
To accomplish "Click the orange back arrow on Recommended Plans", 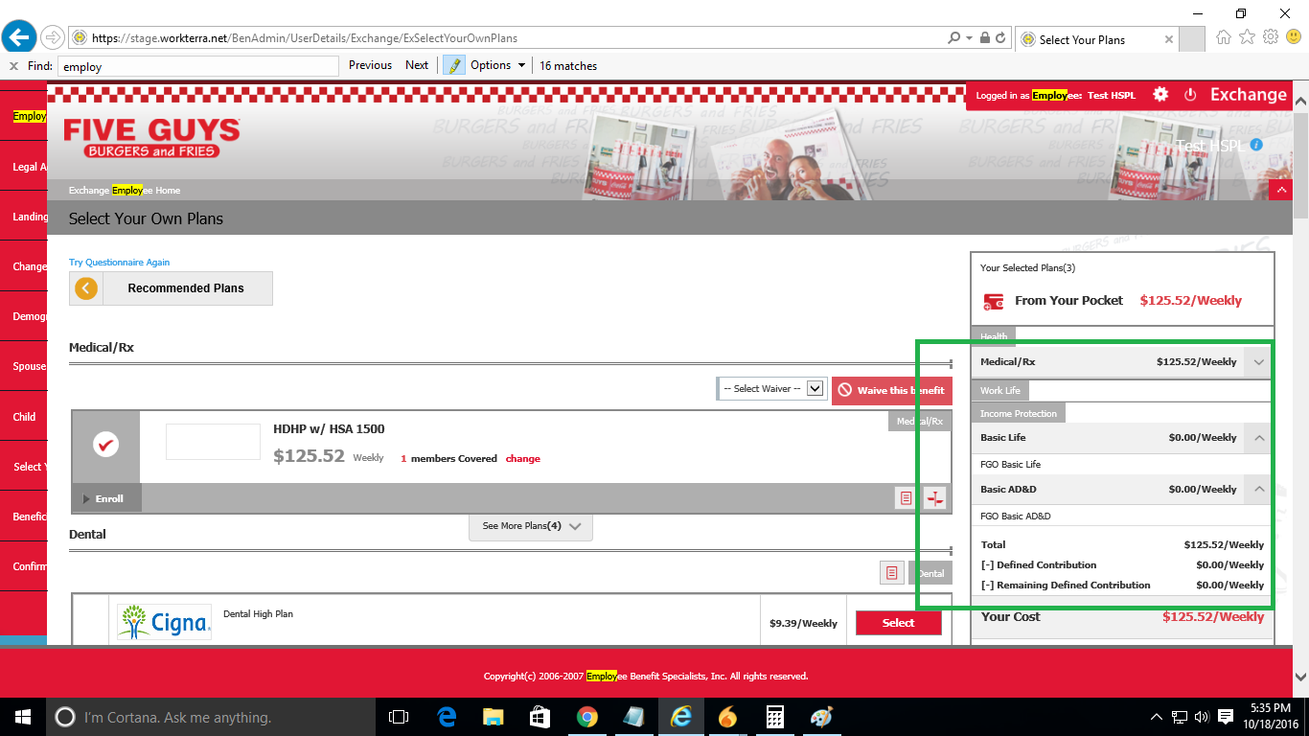I will tap(86, 288).
